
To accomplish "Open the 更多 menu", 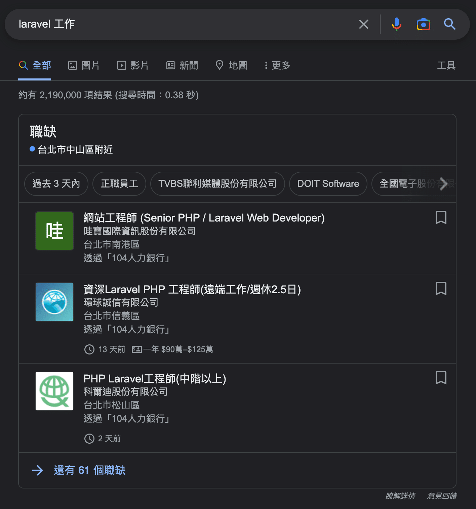I will coord(277,65).
